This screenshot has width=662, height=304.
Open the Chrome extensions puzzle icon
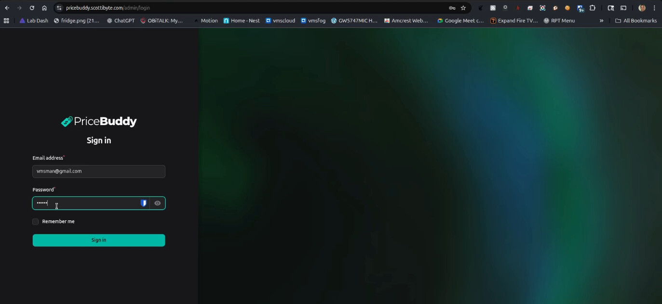[593, 8]
